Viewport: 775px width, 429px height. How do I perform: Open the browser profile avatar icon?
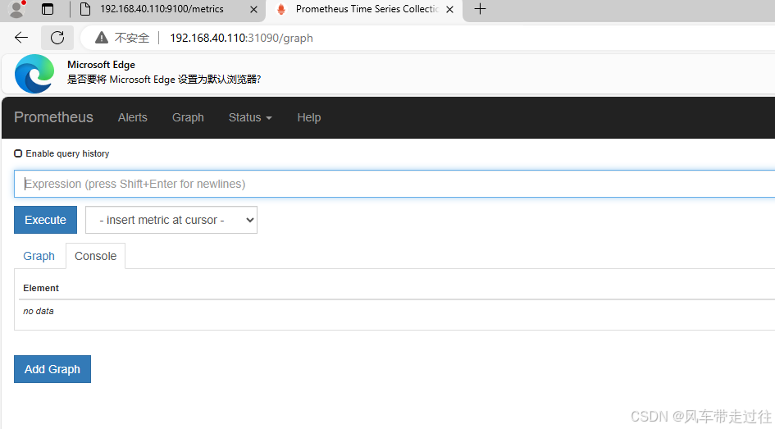tap(16, 9)
